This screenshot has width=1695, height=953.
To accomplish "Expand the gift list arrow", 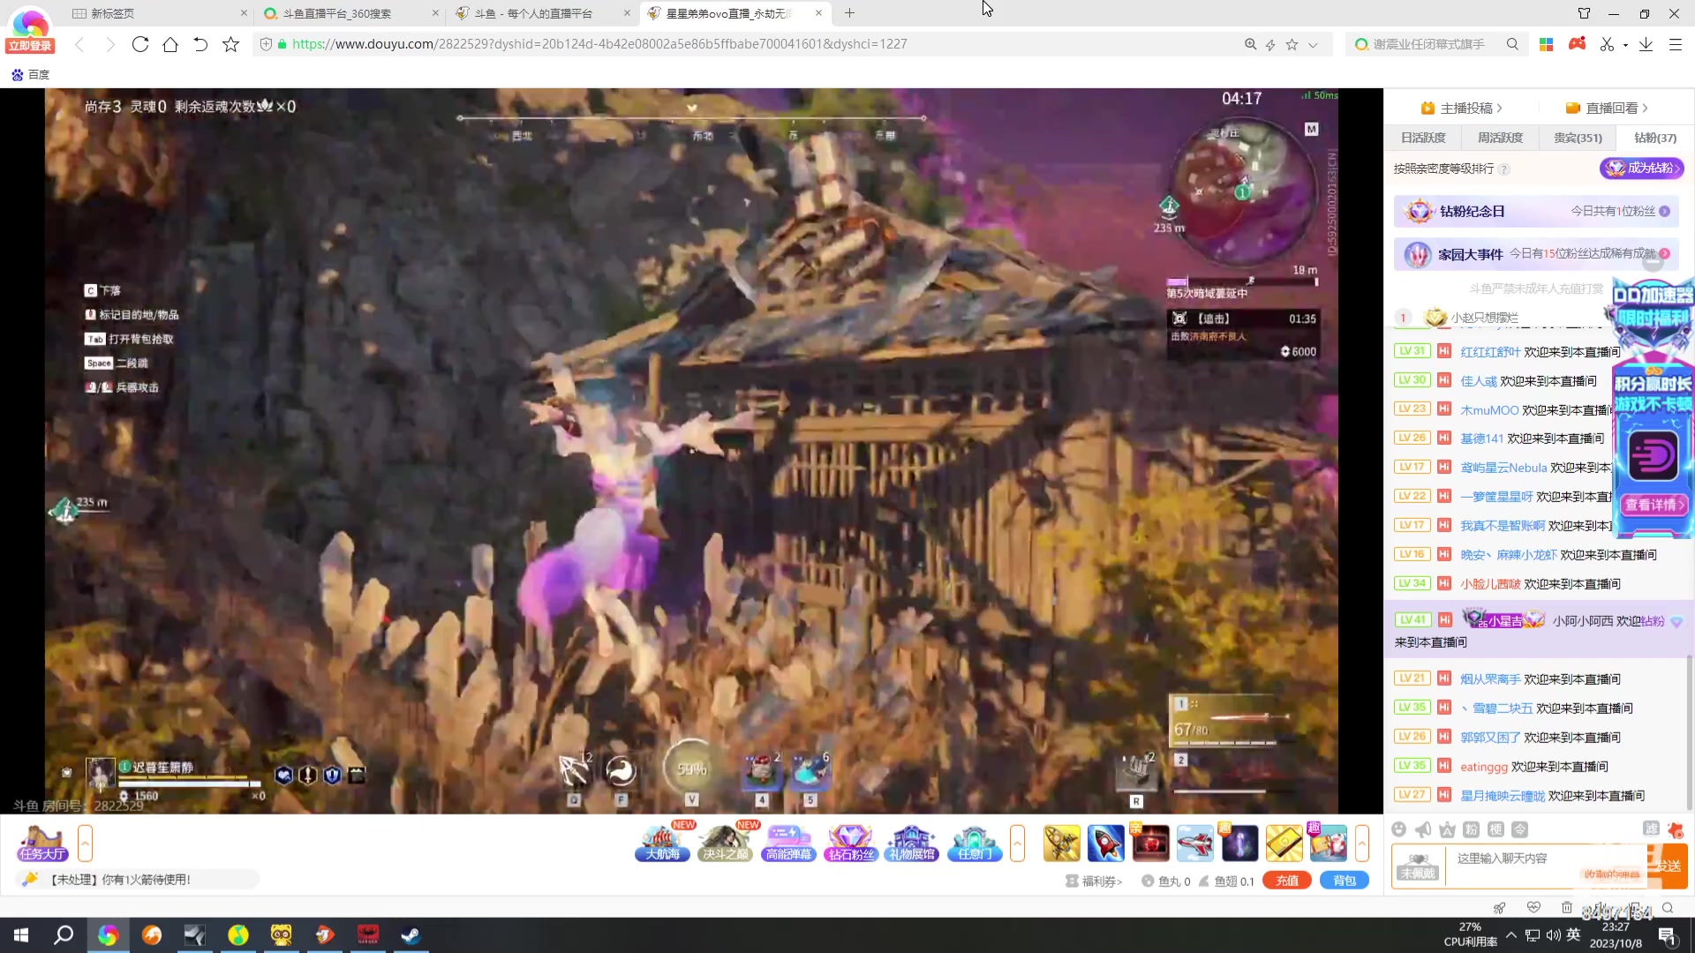I will click(x=1362, y=843).
